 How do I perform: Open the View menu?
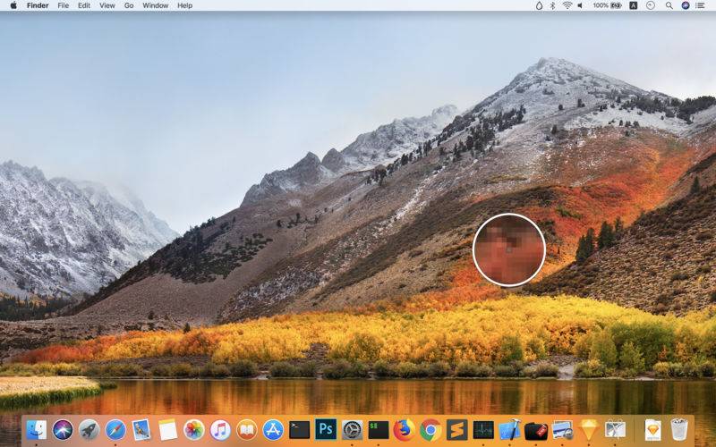107,5
